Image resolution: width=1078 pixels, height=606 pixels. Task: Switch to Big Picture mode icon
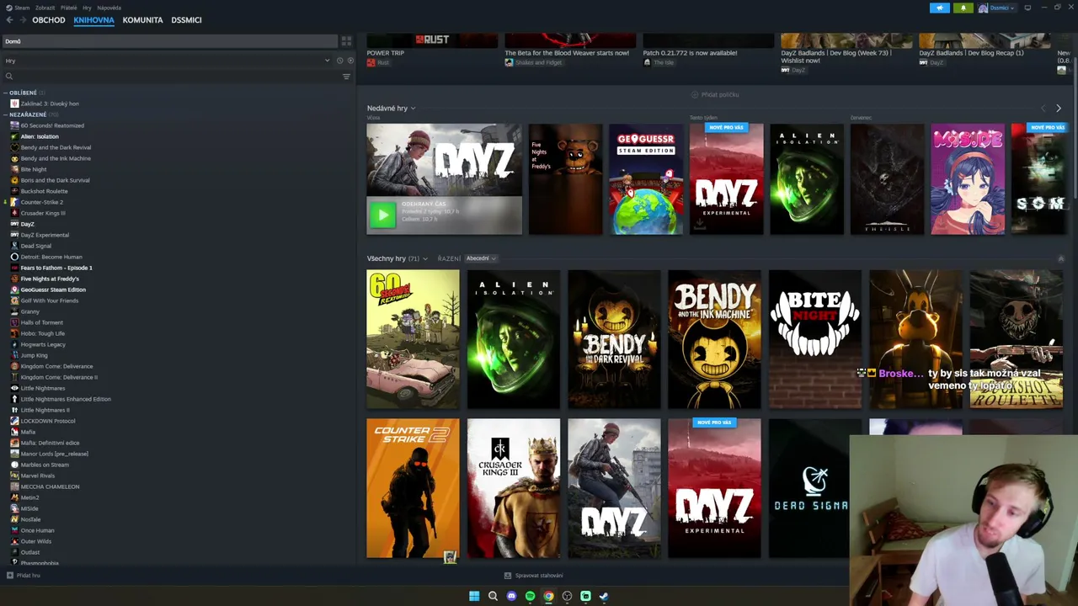1027,8
